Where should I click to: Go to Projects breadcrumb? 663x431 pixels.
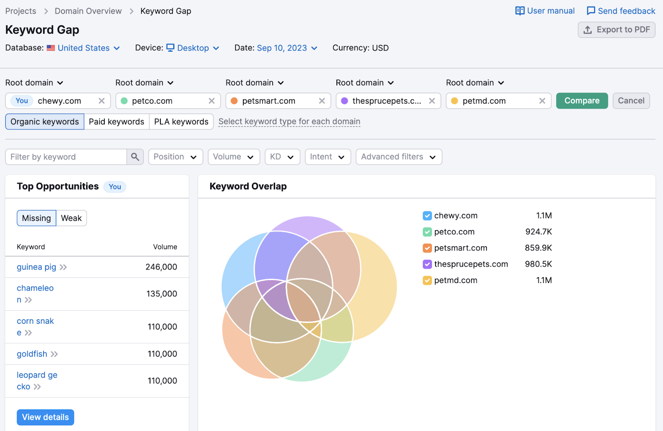point(21,11)
